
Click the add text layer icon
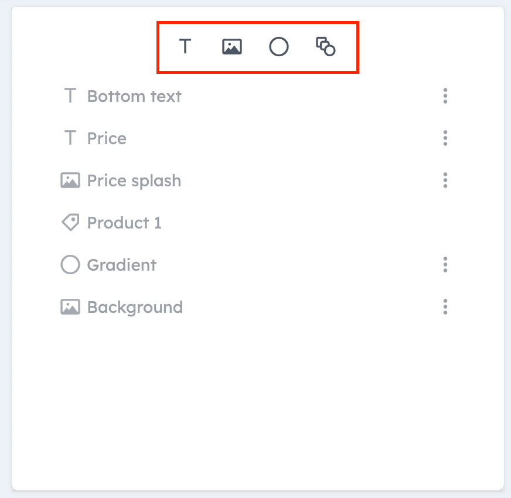point(185,46)
